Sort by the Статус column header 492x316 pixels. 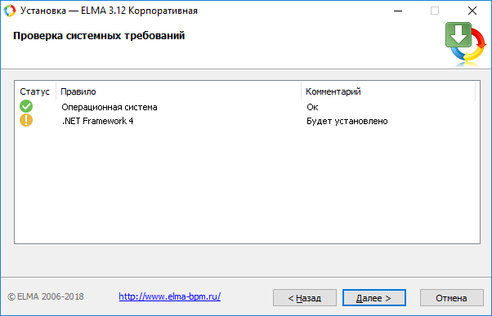click(x=35, y=91)
